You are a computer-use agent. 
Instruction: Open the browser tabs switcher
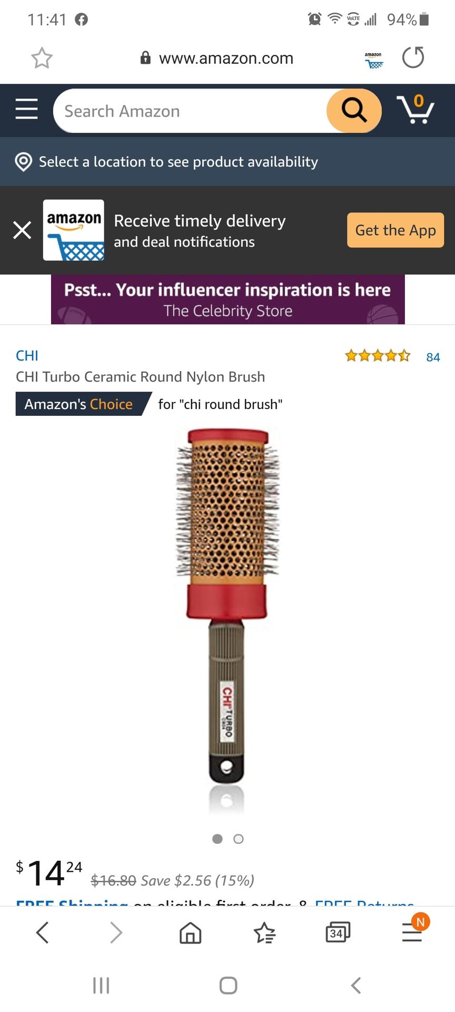point(338,933)
